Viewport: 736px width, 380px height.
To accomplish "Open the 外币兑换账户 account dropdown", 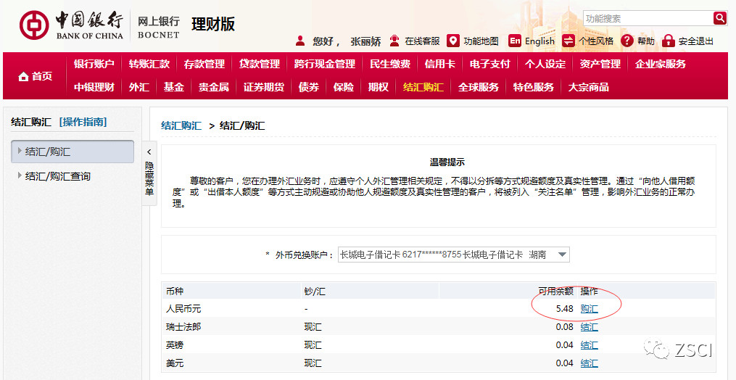I will (x=453, y=255).
